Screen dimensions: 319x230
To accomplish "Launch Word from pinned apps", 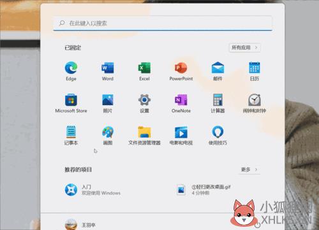I will click(x=108, y=71).
